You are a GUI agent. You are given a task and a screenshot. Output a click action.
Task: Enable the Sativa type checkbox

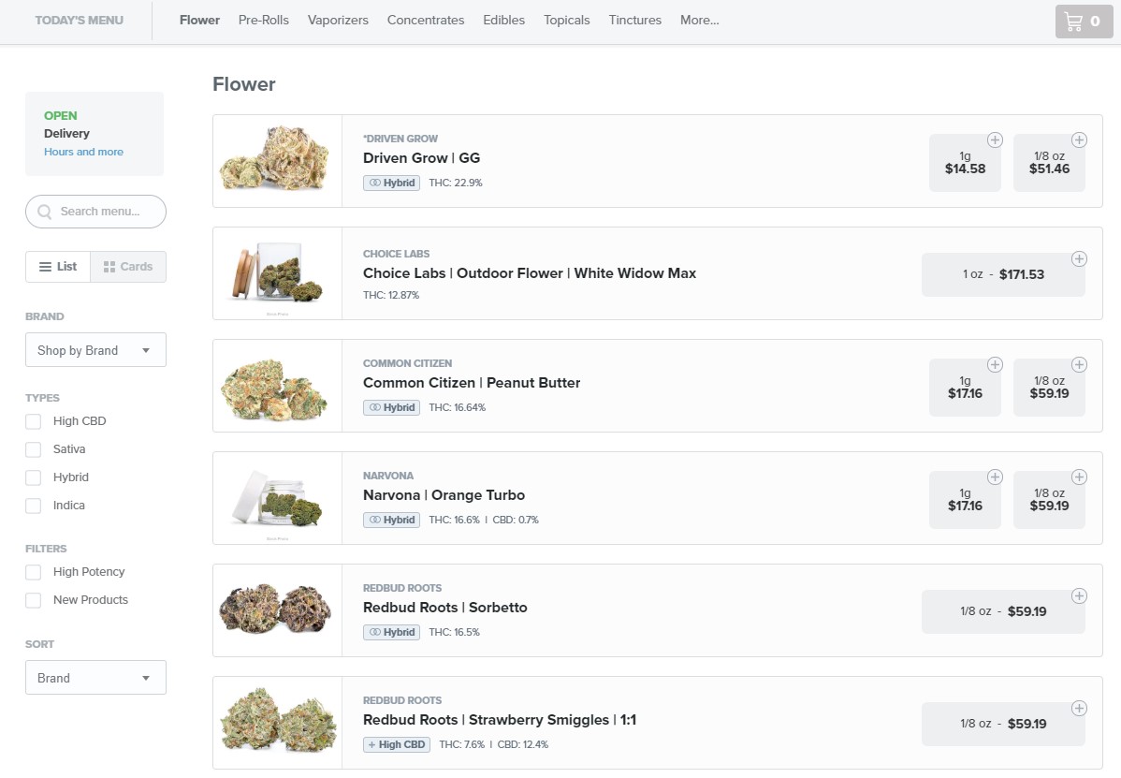coord(34,449)
